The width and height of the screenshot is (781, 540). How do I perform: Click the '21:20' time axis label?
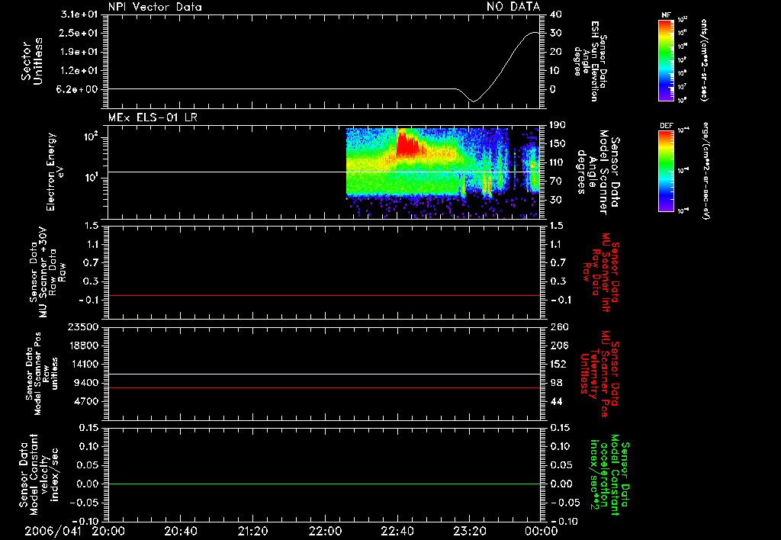252,531
